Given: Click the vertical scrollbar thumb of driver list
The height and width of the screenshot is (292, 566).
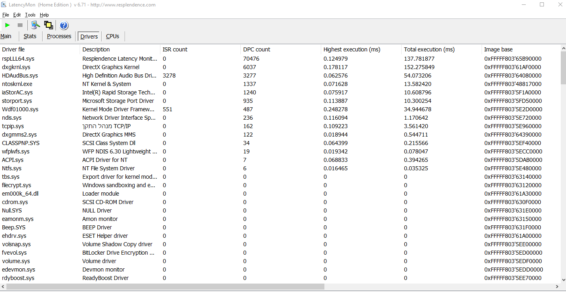Looking at the screenshot, I should (x=563, y=68).
